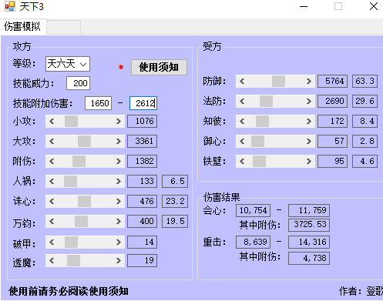Click the 小攻 value box 1076
The height and width of the screenshot is (301, 383).
(143, 121)
